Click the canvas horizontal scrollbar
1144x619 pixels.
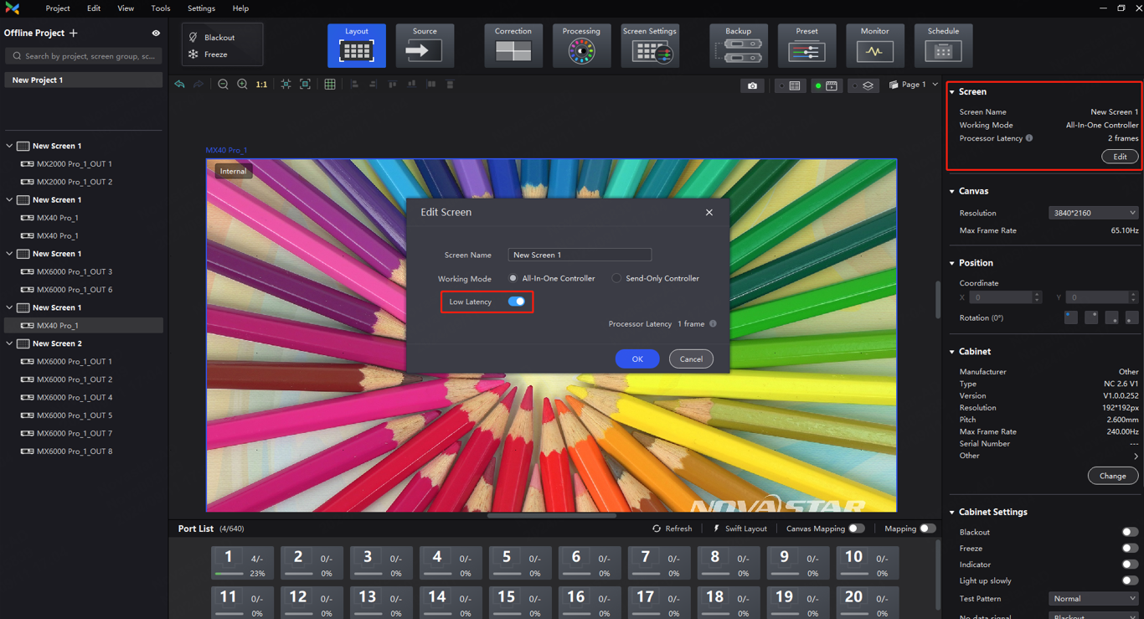[x=551, y=516]
